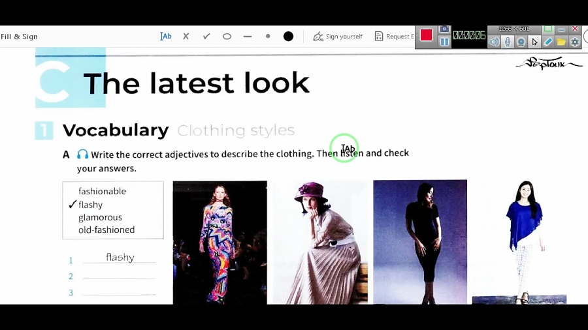This screenshot has height=330, width=588.
Task: Click the Sign yourself button
Action: (338, 37)
